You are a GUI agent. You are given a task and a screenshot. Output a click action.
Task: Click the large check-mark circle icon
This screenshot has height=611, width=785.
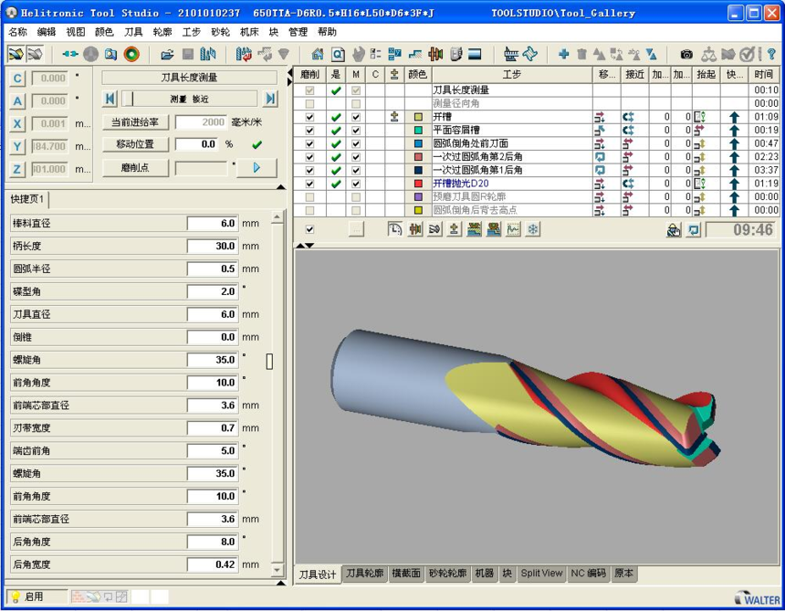747,54
